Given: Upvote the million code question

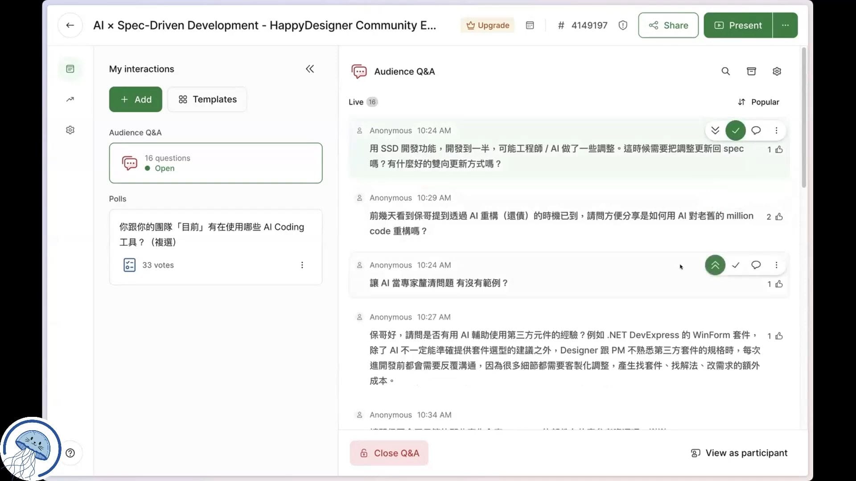Looking at the screenshot, I should (x=779, y=217).
